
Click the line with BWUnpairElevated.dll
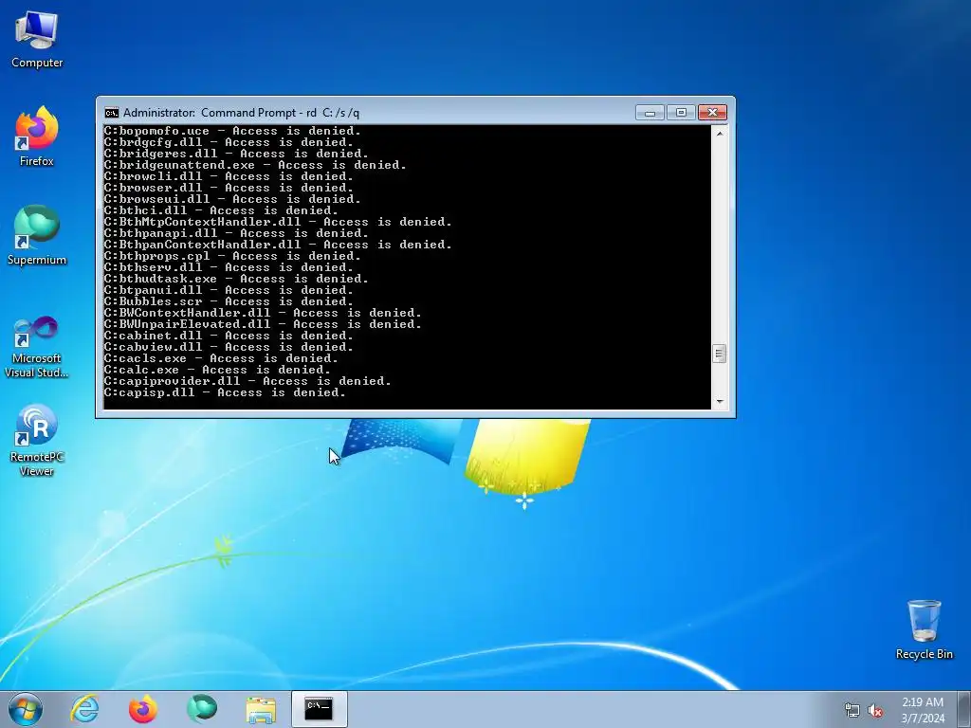262,324
